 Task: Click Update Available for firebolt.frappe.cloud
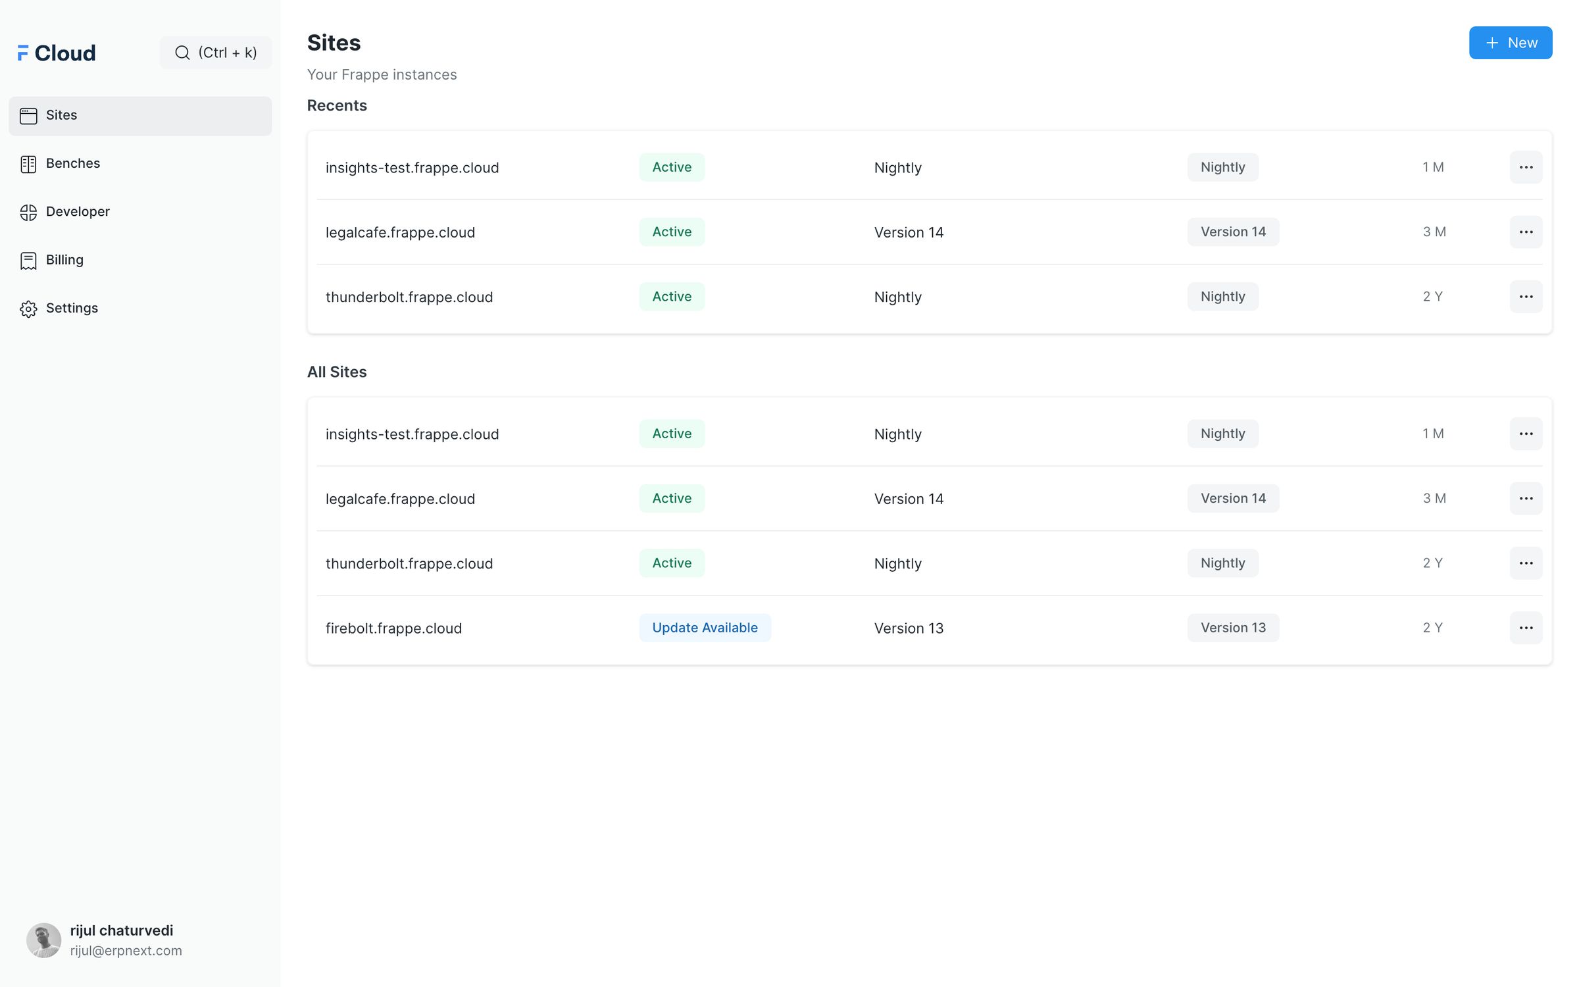pyautogui.click(x=705, y=628)
